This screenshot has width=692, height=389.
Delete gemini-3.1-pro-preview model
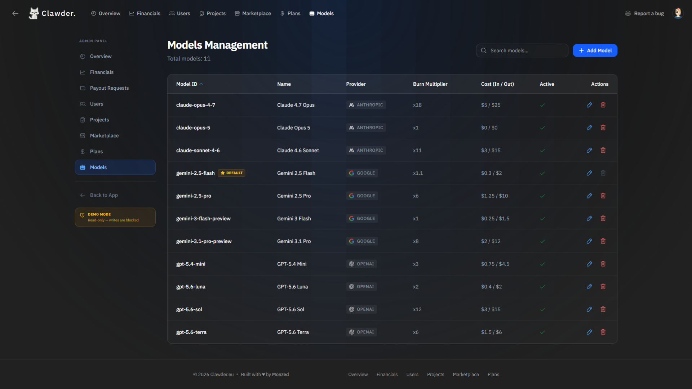click(x=603, y=241)
